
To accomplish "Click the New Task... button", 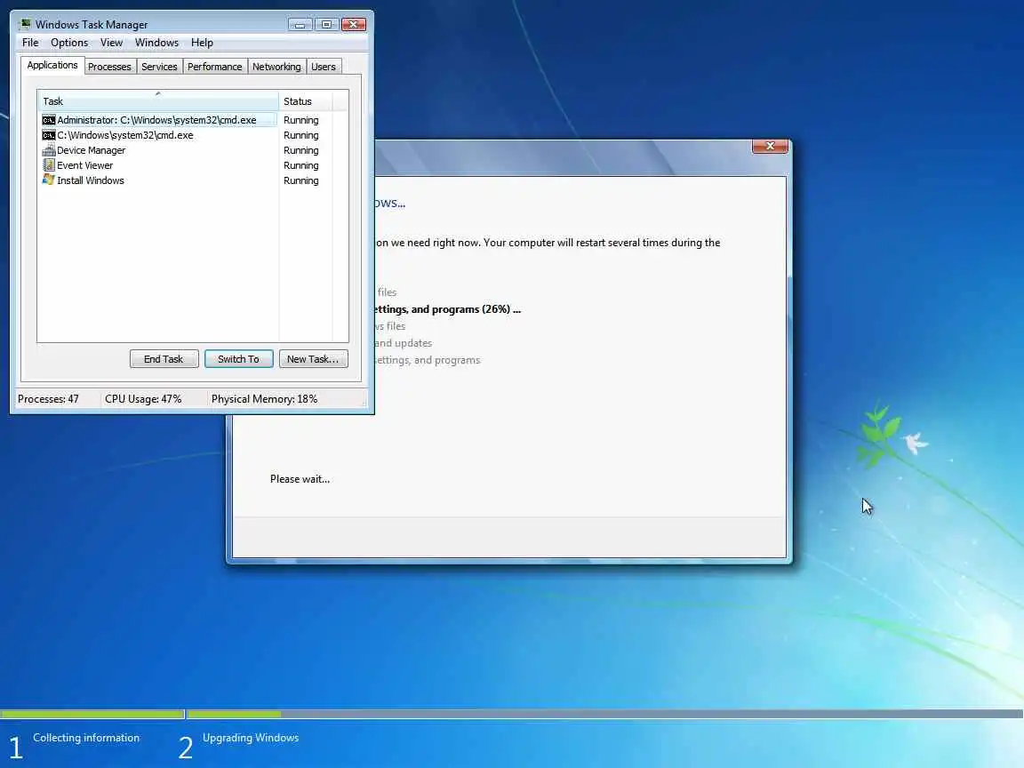I will [x=313, y=359].
